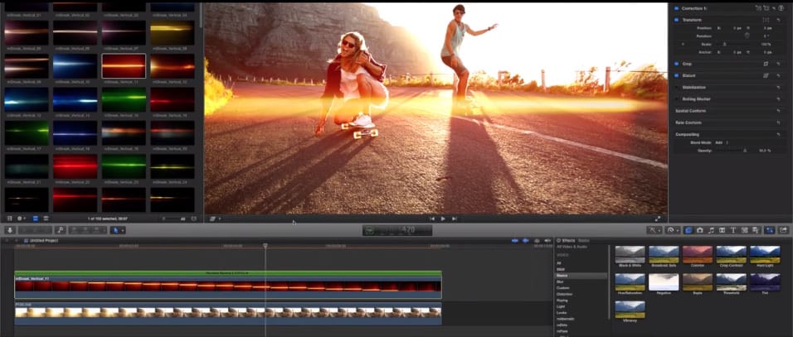Open the enhancements magic wand menu
The image size is (793, 337).
click(x=654, y=230)
